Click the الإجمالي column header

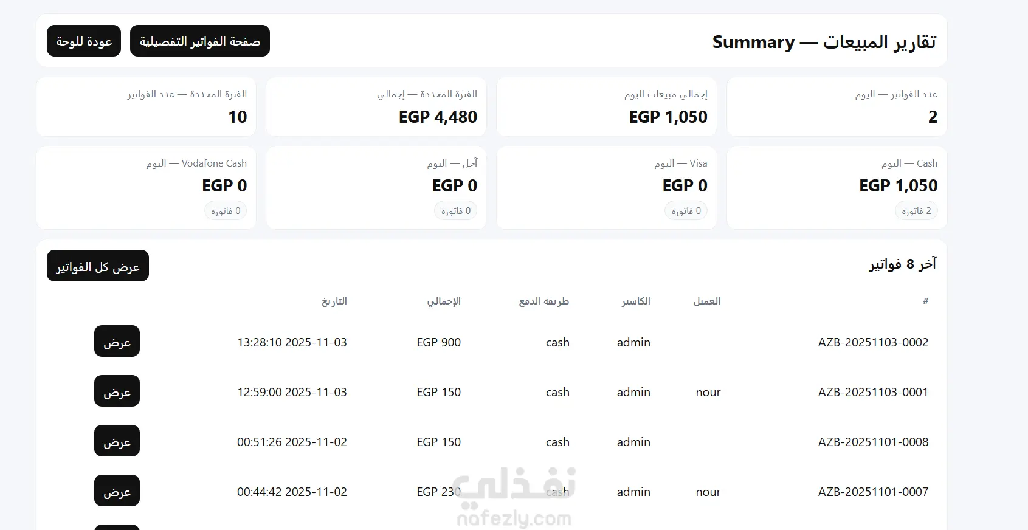(444, 301)
